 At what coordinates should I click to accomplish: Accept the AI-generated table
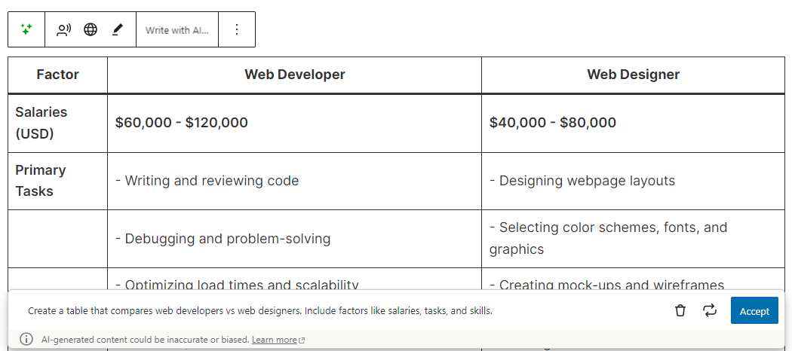pos(754,310)
